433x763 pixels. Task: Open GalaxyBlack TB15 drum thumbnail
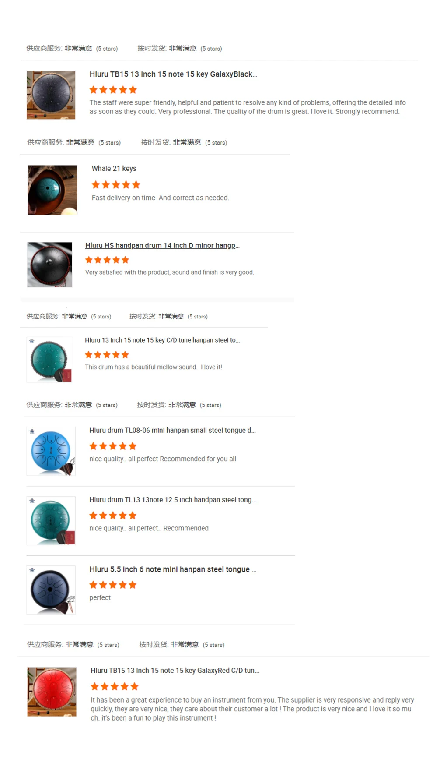(51, 95)
